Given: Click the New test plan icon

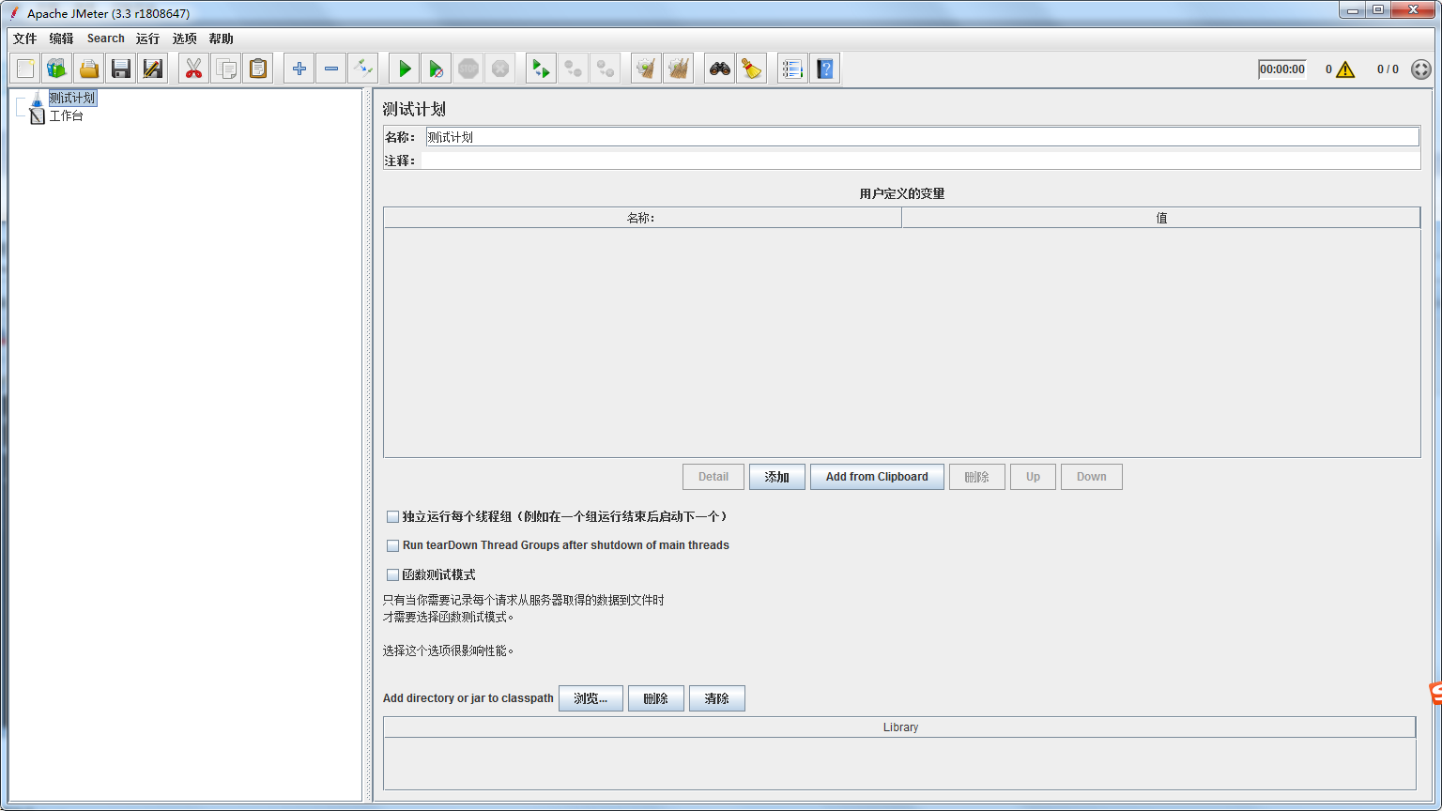Looking at the screenshot, I should (25, 69).
